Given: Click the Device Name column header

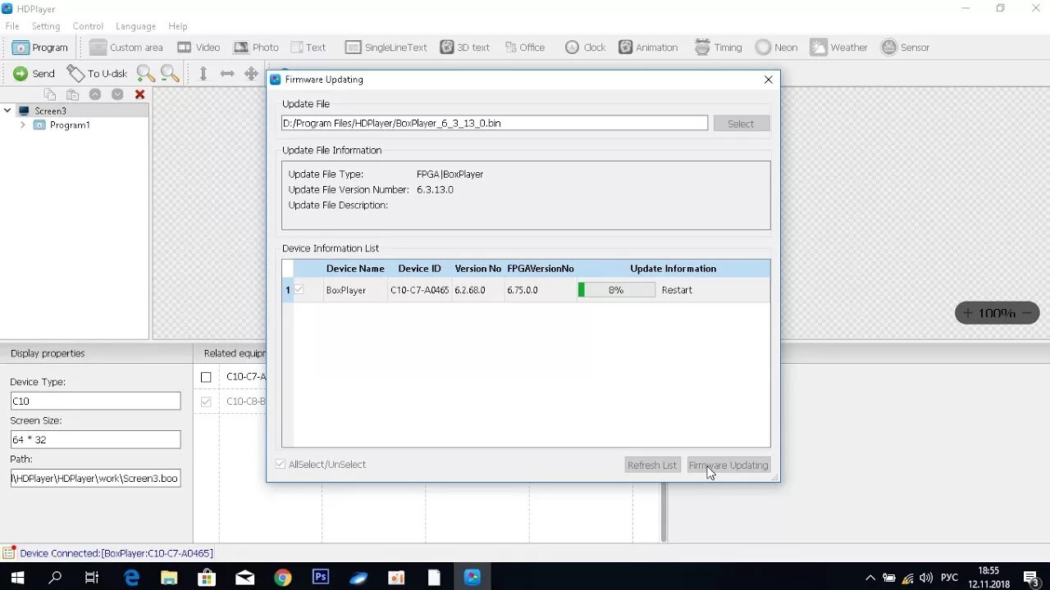Looking at the screenshot, I should (355, 269).
